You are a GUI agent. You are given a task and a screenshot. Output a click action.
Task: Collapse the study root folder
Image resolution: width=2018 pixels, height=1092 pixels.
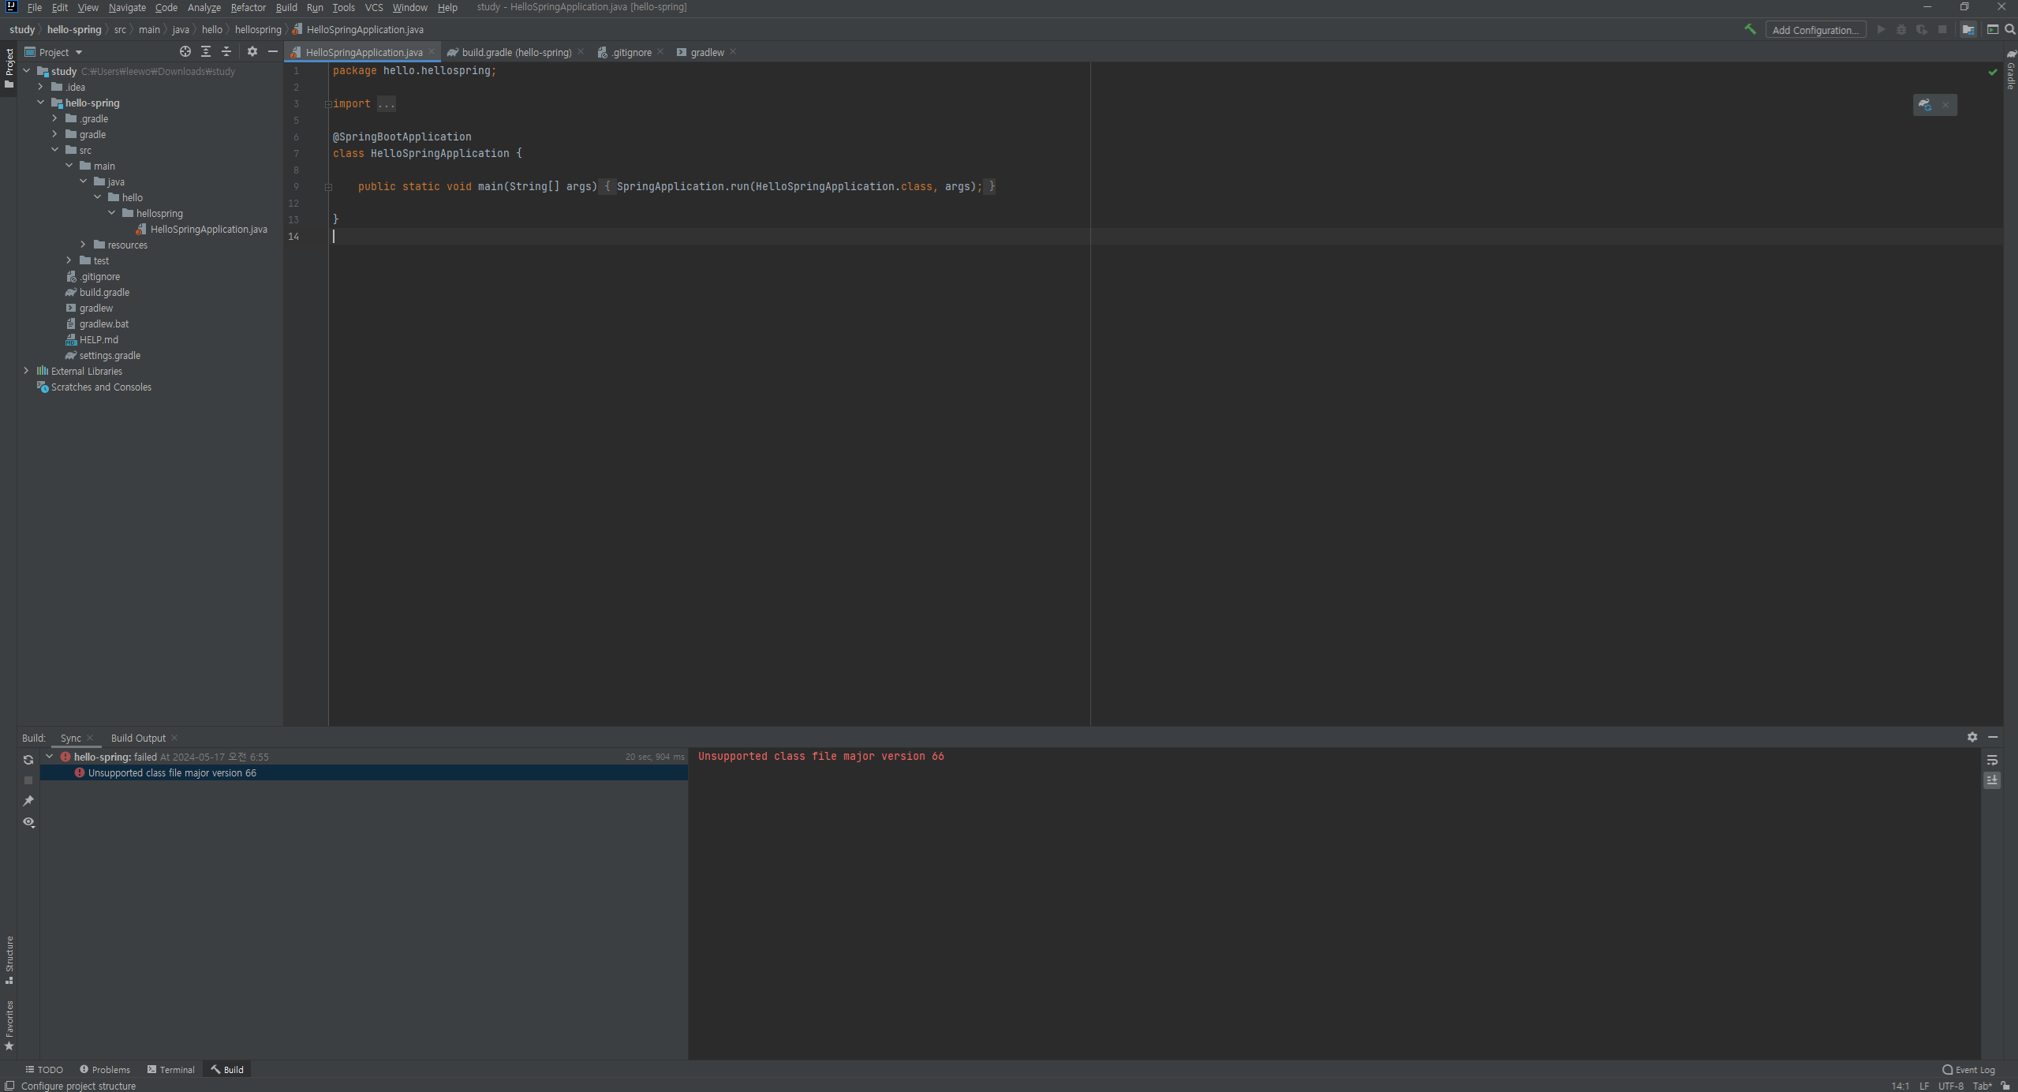click(x=27, y=71)
